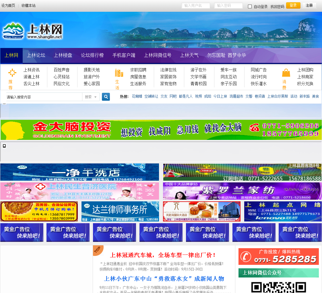Open the 百姓声音 category link
Viewport: 322px width, 293px height.
pyautogui.click(x=62, y=70)
